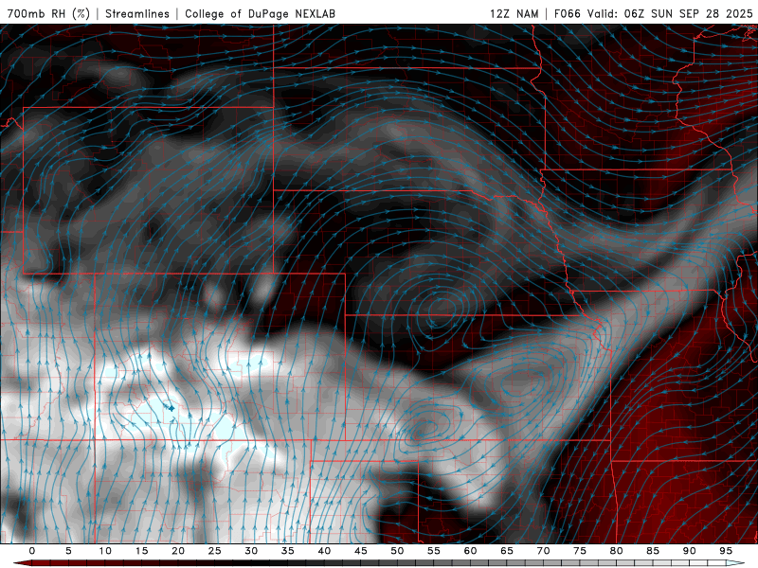Click the "700mb RH (%)" title text

click(48, 13)
